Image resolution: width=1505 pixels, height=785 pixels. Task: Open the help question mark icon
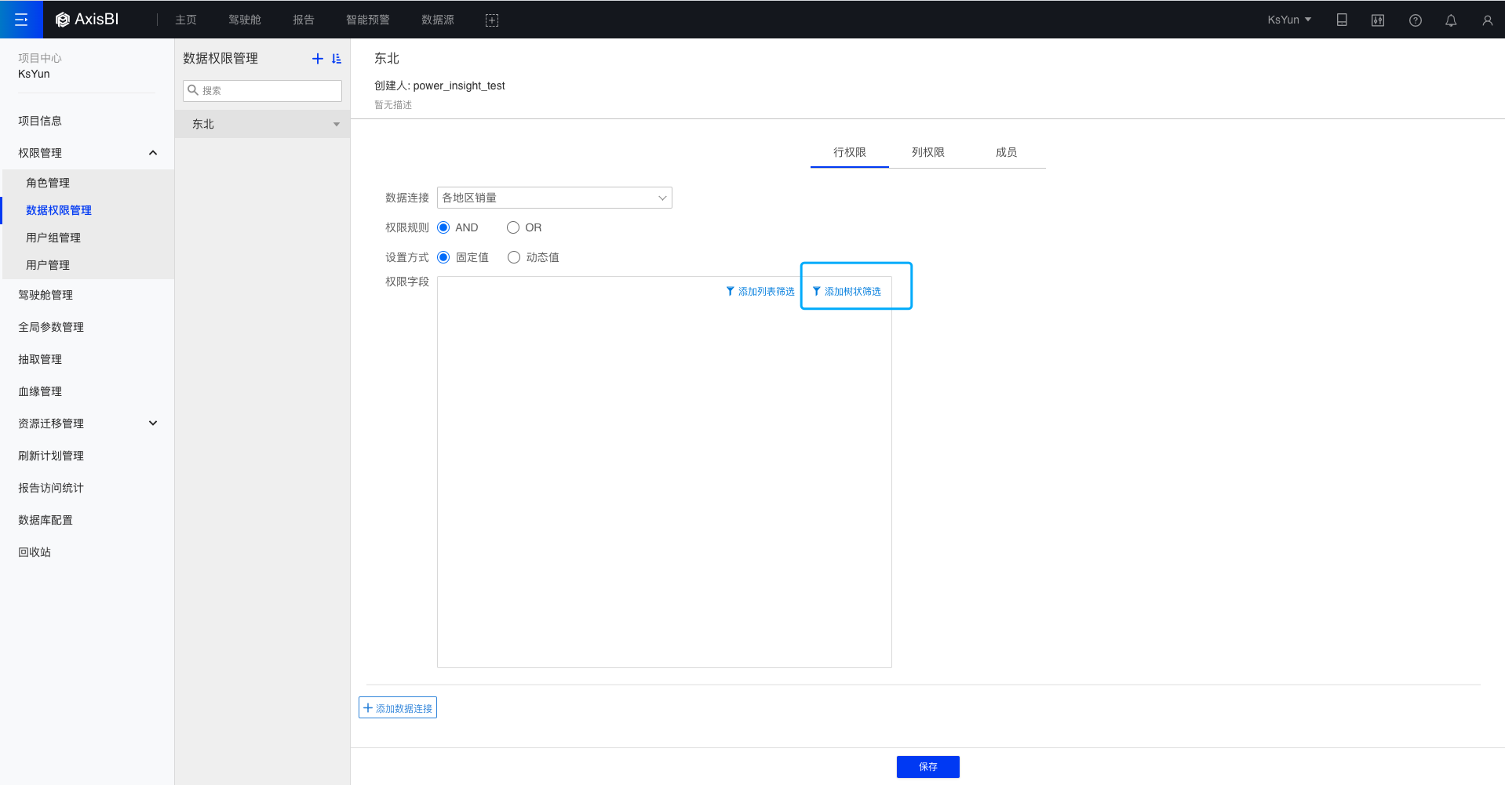(1415, 20)
